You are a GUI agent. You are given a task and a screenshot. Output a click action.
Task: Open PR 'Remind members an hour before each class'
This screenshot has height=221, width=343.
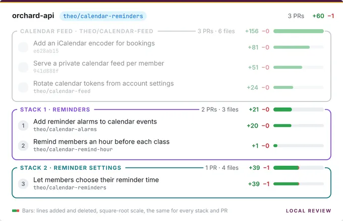101,142
